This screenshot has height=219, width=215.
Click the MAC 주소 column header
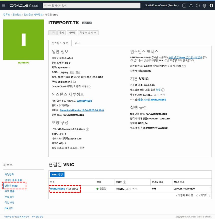tap(179, 182)
